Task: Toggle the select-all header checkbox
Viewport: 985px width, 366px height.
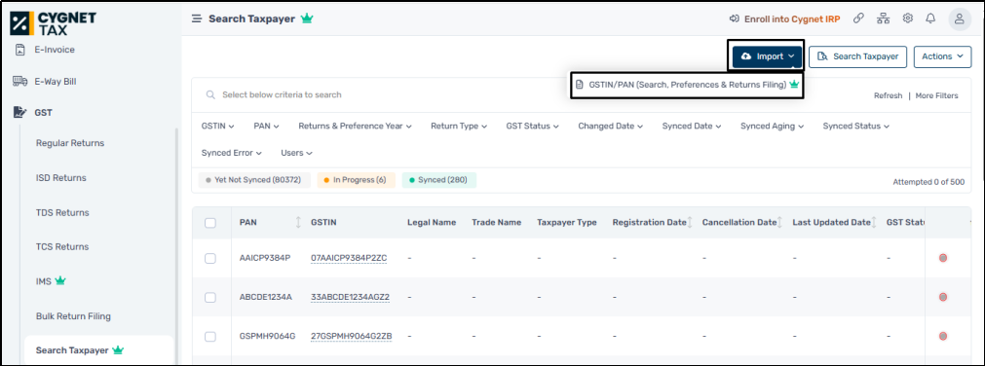Action: coord(210,223)
